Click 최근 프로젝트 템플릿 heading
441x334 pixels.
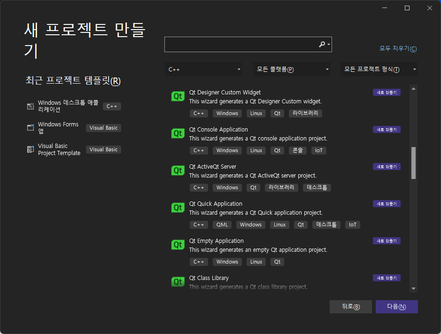[73, 81]
